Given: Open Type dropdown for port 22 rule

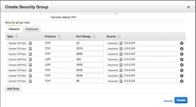Looking at the screenshot, I should (19, 43).
